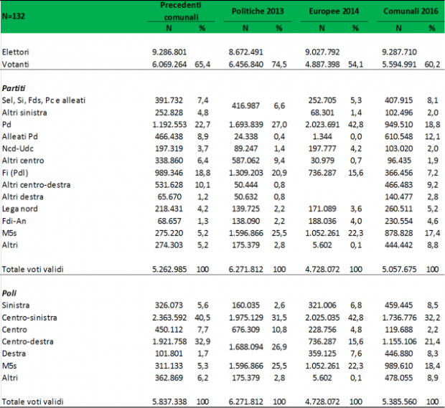Click total valid votes 5.057.675
This screenshot has width=445, height=408.
[399, 269]
